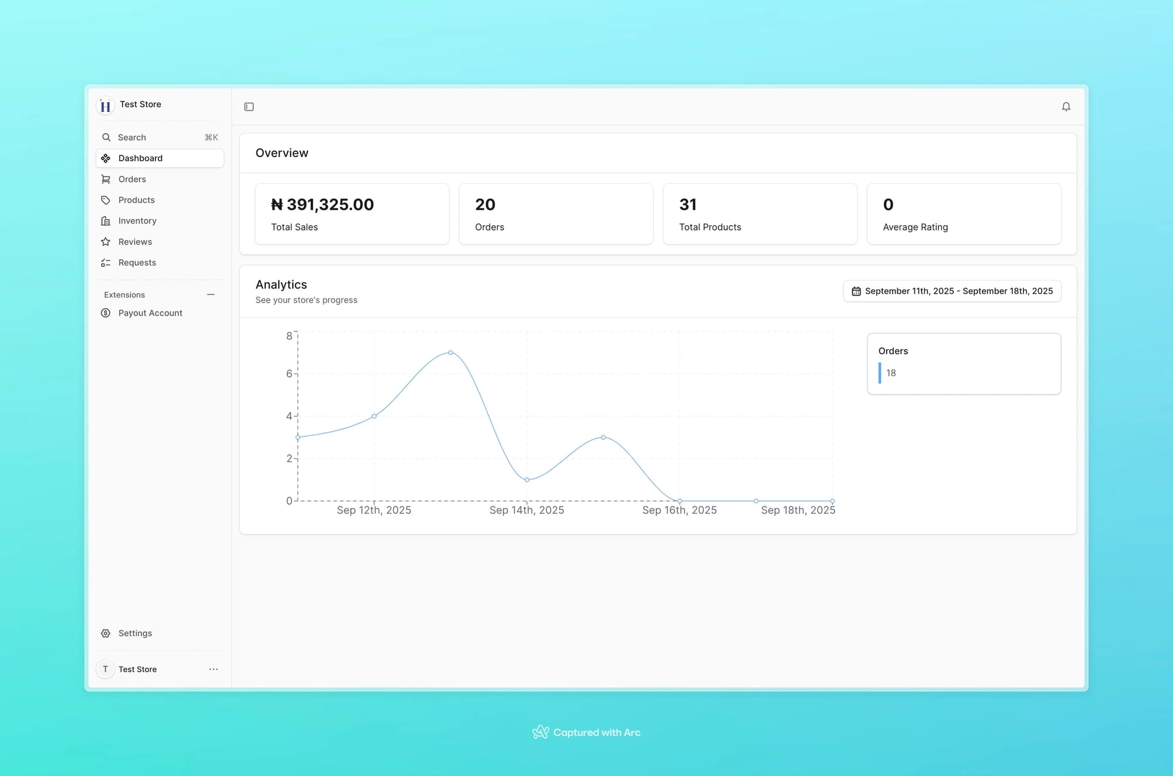Toggle the sidebar panel icon
Screen dimensions: 1173x776
(x=249, y=107)
